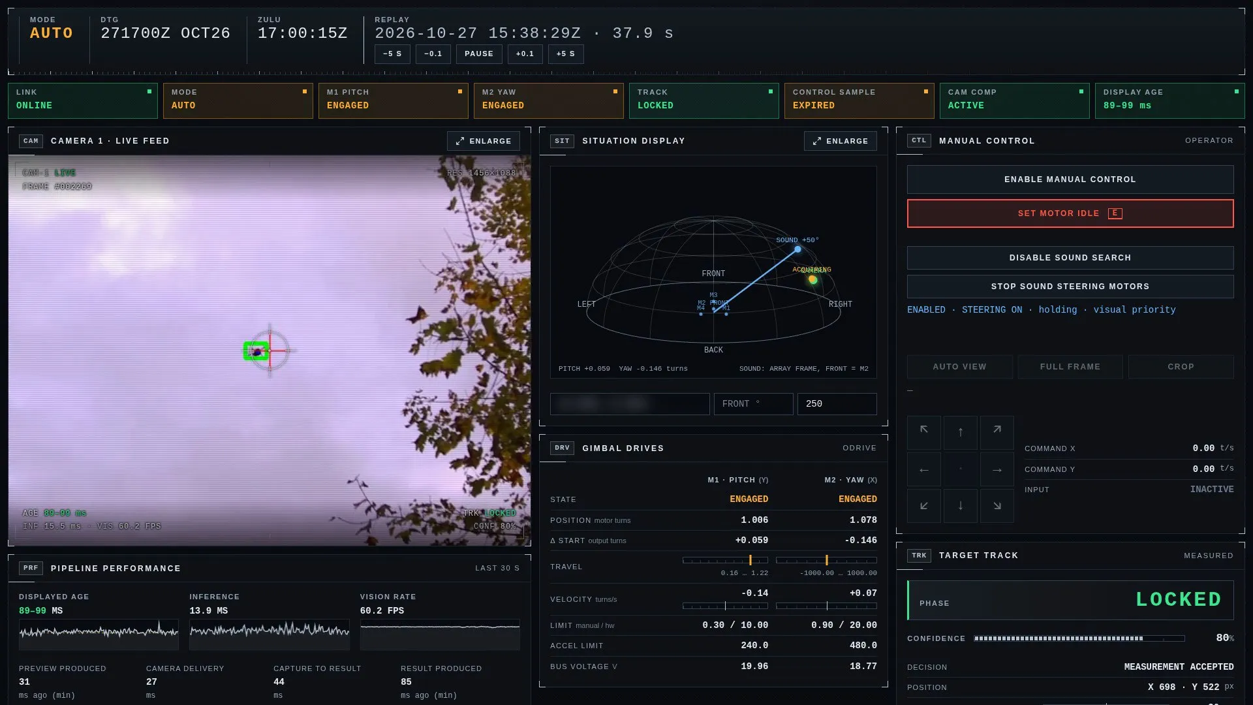Enlarge the Camera 1 live feed

484,141
